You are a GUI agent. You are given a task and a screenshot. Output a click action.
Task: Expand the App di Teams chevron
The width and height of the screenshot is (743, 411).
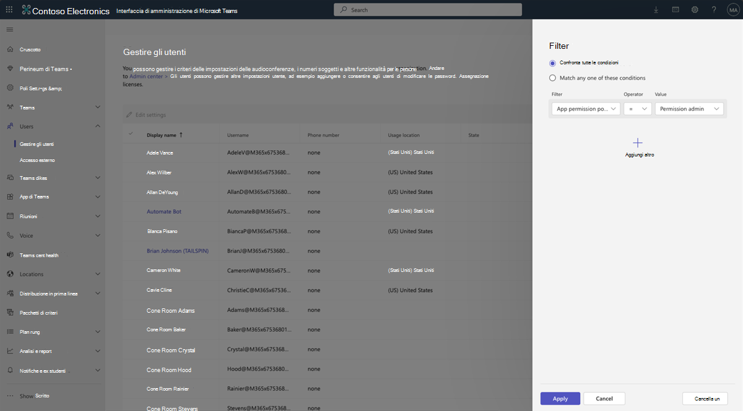[x=97, y=197]
